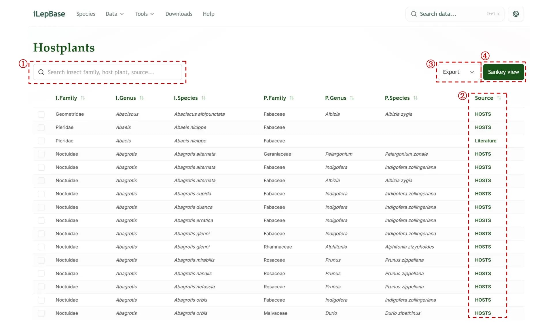Image resolution: width=548 pixels, height=324 pixels.
Task: Tick checkbox for Abaeis nicippe Literature row
Action: point(41,141)
